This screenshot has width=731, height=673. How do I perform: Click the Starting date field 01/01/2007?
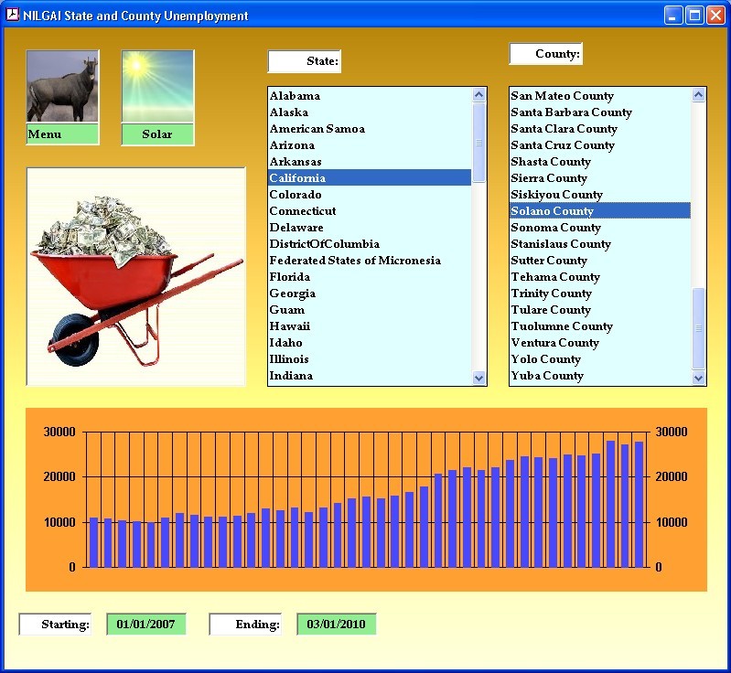click(146, 625)
